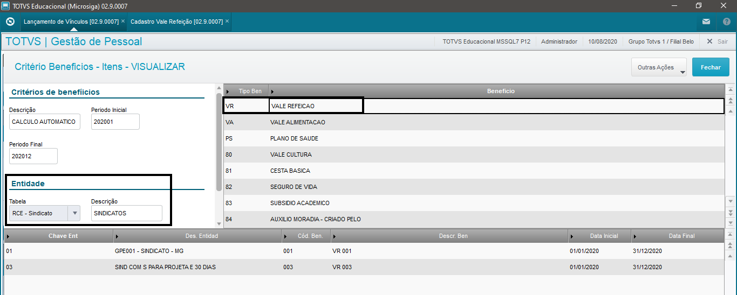Sort by the Cód. Ben. column arrow
This screenshot has height=295, width=737.
285,236
